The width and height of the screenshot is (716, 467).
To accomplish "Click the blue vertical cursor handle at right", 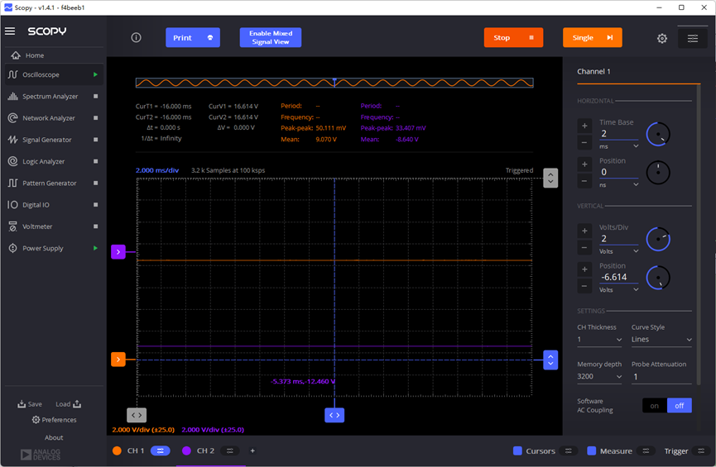I will [x=550, y=360].
